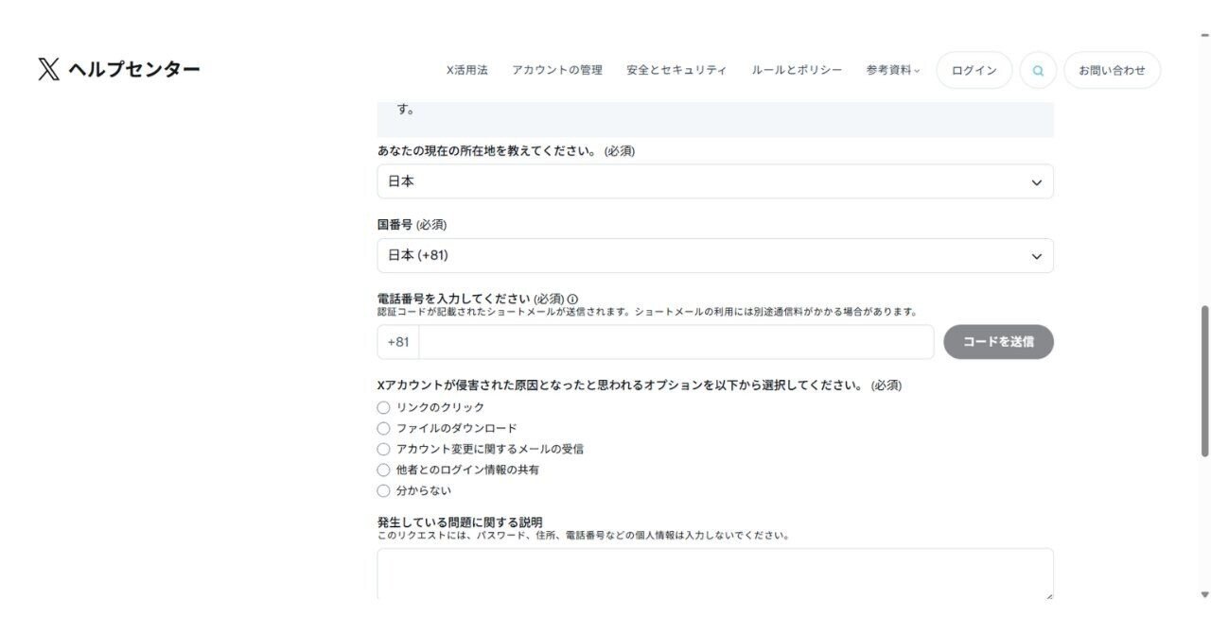Screen dimensions: 1211x633
Task: Choose the 分からない radio button
Action: point(384,490)
